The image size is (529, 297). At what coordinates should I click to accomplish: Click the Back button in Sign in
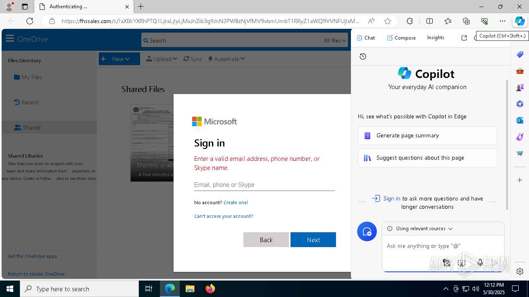pos(266,240)
